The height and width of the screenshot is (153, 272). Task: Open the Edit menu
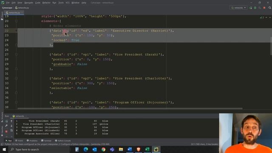(x=14, y=3)
